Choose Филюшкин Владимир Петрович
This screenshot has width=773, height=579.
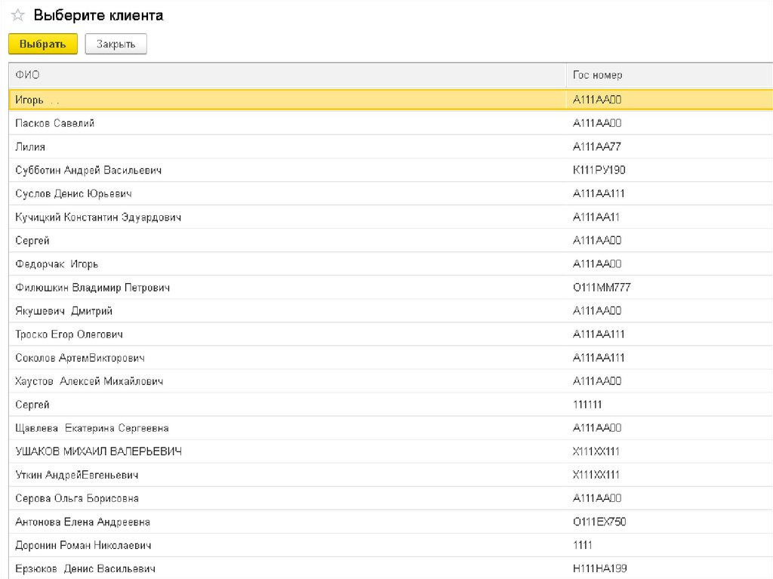(x=92, y=288)
